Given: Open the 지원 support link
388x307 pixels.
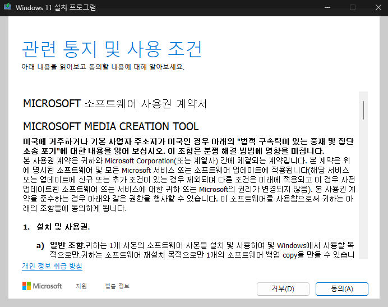Looking at the screenshot, I should click(81, 286).
